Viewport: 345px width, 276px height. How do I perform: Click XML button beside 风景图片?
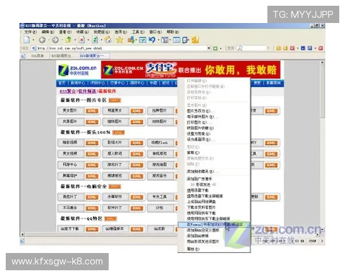[x=92, y=122]
